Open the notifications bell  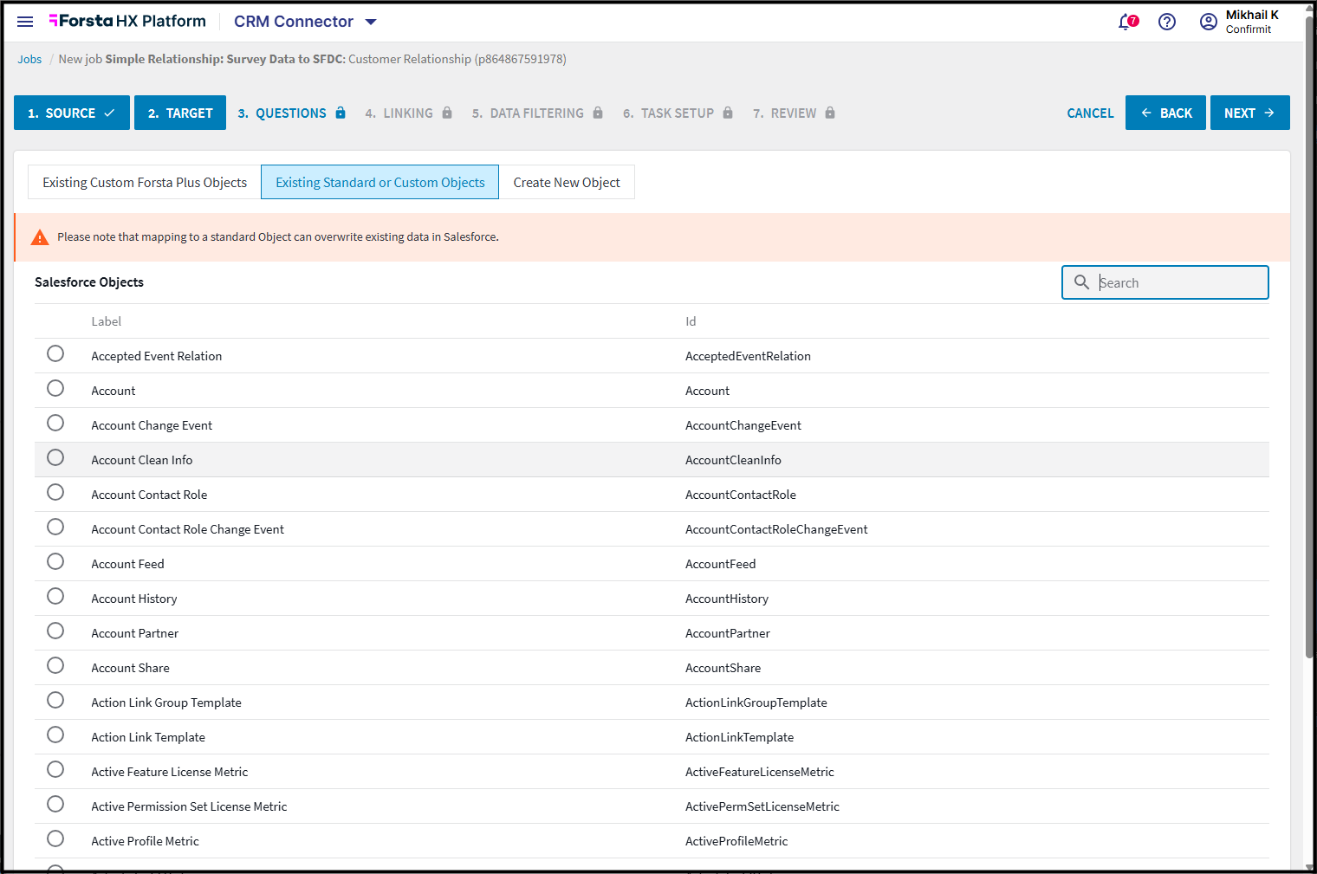coord(1127,22)
